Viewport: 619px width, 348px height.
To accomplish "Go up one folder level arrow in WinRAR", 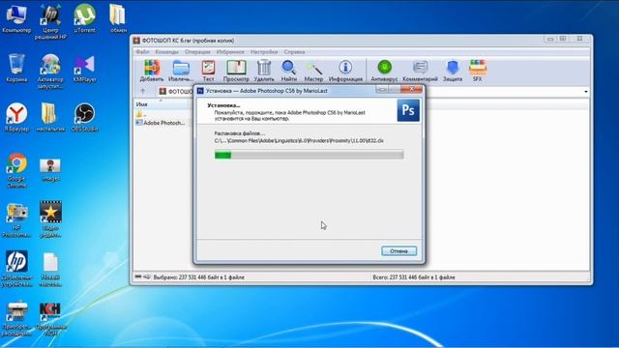I will [143, 91].
